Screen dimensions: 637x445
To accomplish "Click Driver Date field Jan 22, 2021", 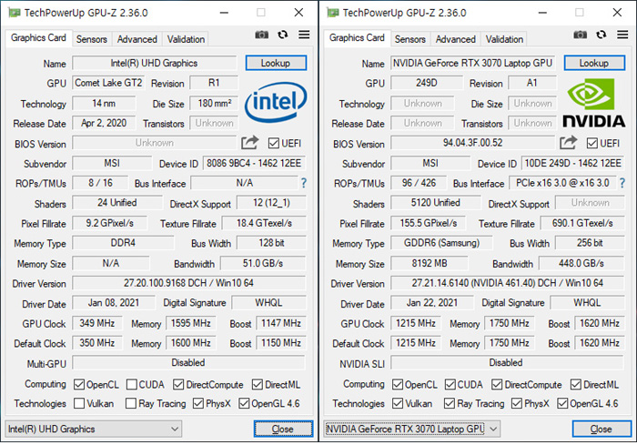I will coord(432,303).
